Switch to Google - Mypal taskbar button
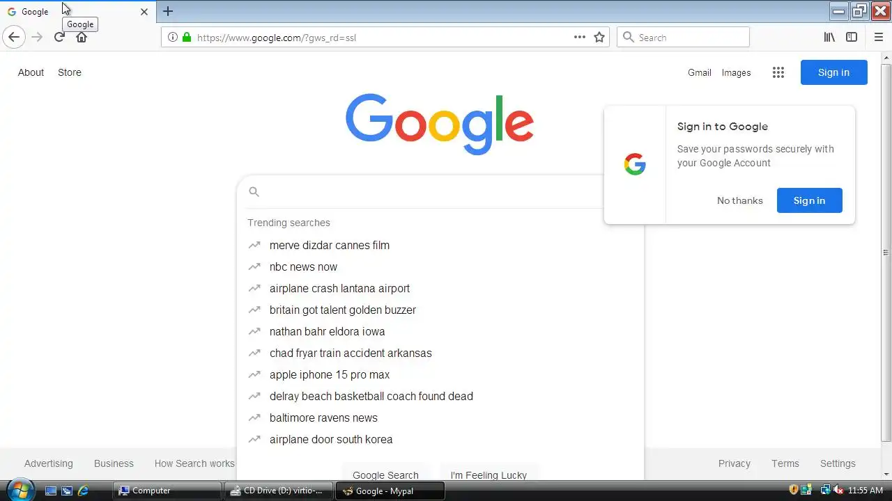Screen dimensions: 892x501 (390, 491)
